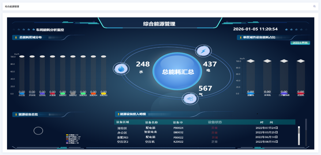Click the 总能耗汇总 center sphere
The width and height of the screenshot is (321, 155).
pyautogui.click(x=178, y=72)
